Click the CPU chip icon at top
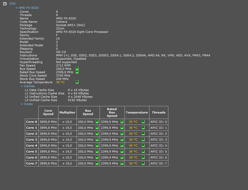248x190 pixels. [x=5, y=4]
